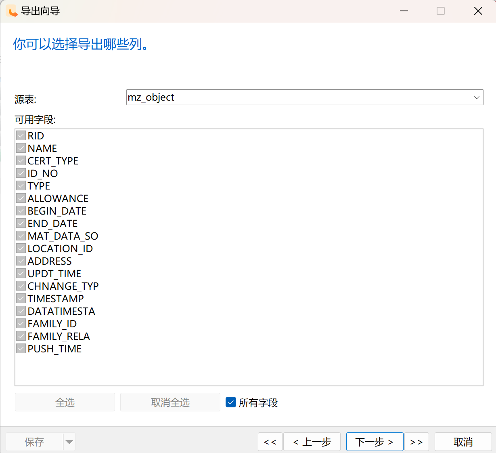
Task: Select the LOCATION_ID field name text
Action: tap(60, 249)
